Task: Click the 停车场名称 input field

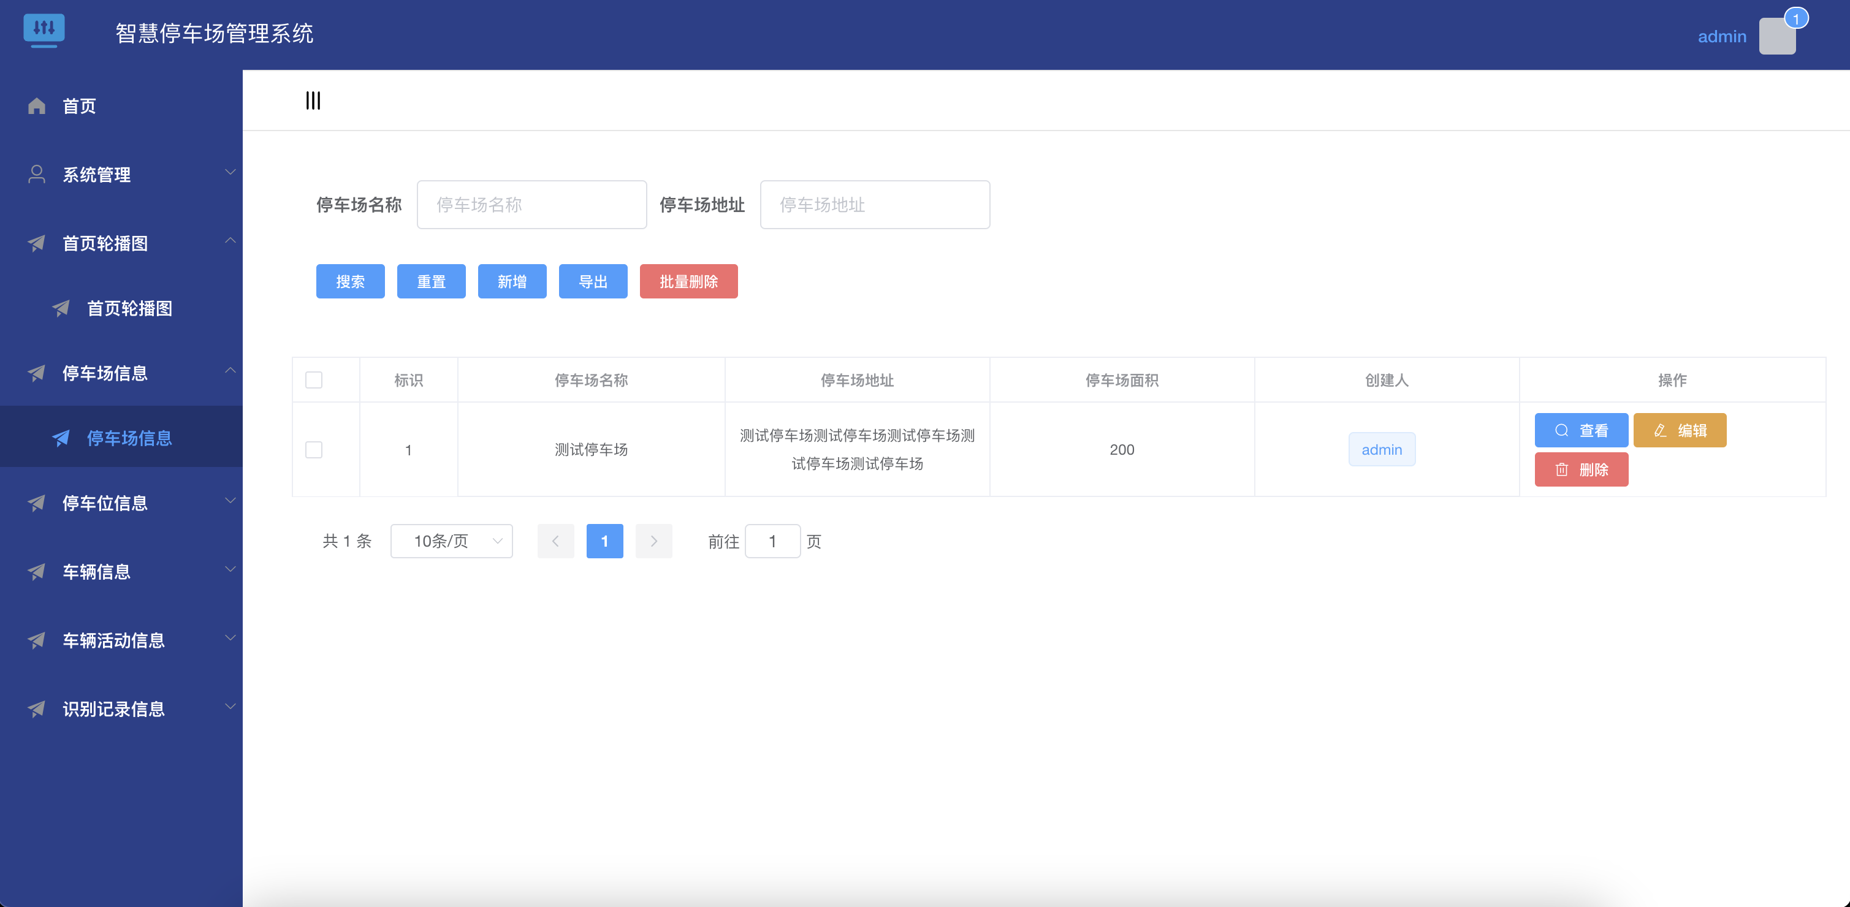Action: click(x=531, y=205)
